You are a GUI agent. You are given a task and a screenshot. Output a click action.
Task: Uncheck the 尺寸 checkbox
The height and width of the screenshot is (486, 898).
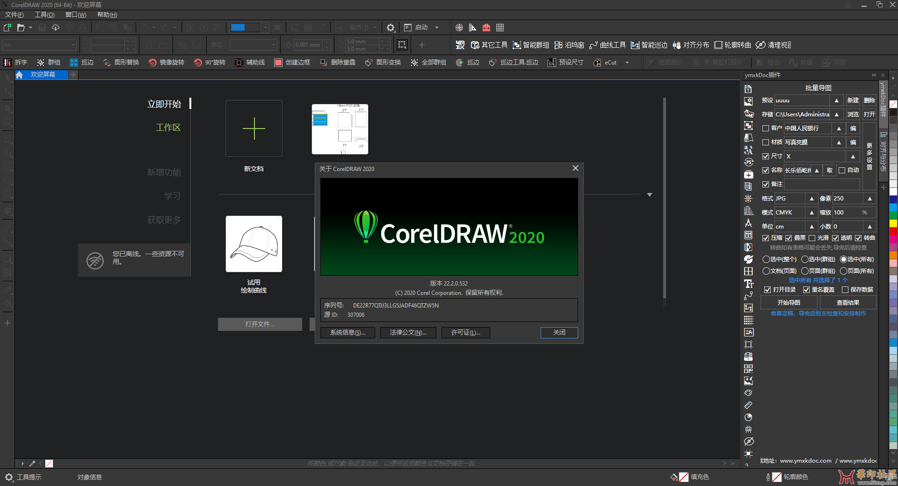click(x=766, y=156)
